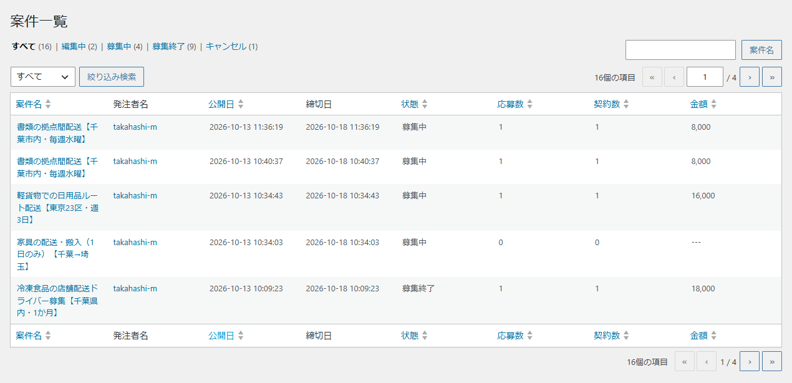Click the 締切日 value 2026-10-18 11:36:19

[x=342, y=127]
